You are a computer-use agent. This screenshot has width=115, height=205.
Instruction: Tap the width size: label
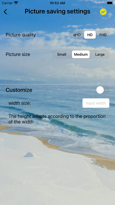[x=19, y=103]
